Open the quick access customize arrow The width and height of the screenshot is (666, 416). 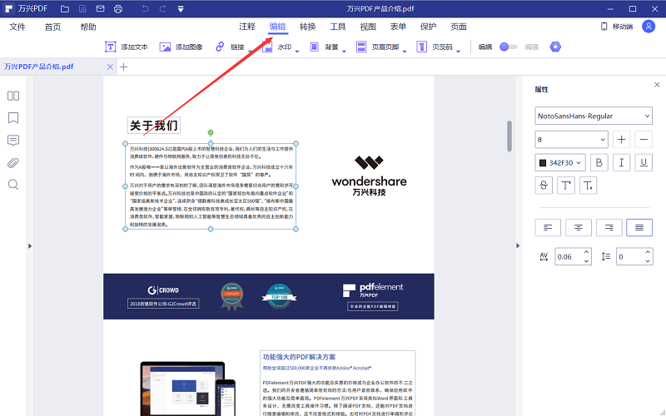coord(181,9)
